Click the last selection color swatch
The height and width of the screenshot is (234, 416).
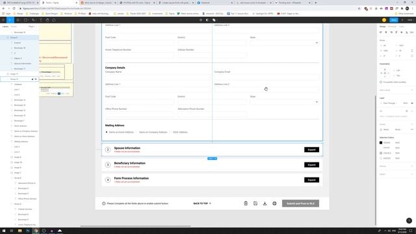[x=381, y=159]
